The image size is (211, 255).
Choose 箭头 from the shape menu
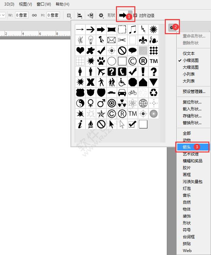[193, 147]
